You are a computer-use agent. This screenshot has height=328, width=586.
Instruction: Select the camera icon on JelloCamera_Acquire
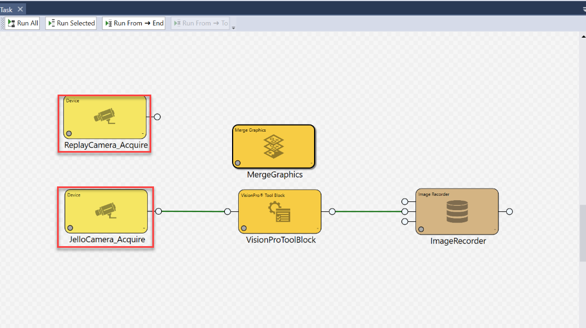click(104, 210)
